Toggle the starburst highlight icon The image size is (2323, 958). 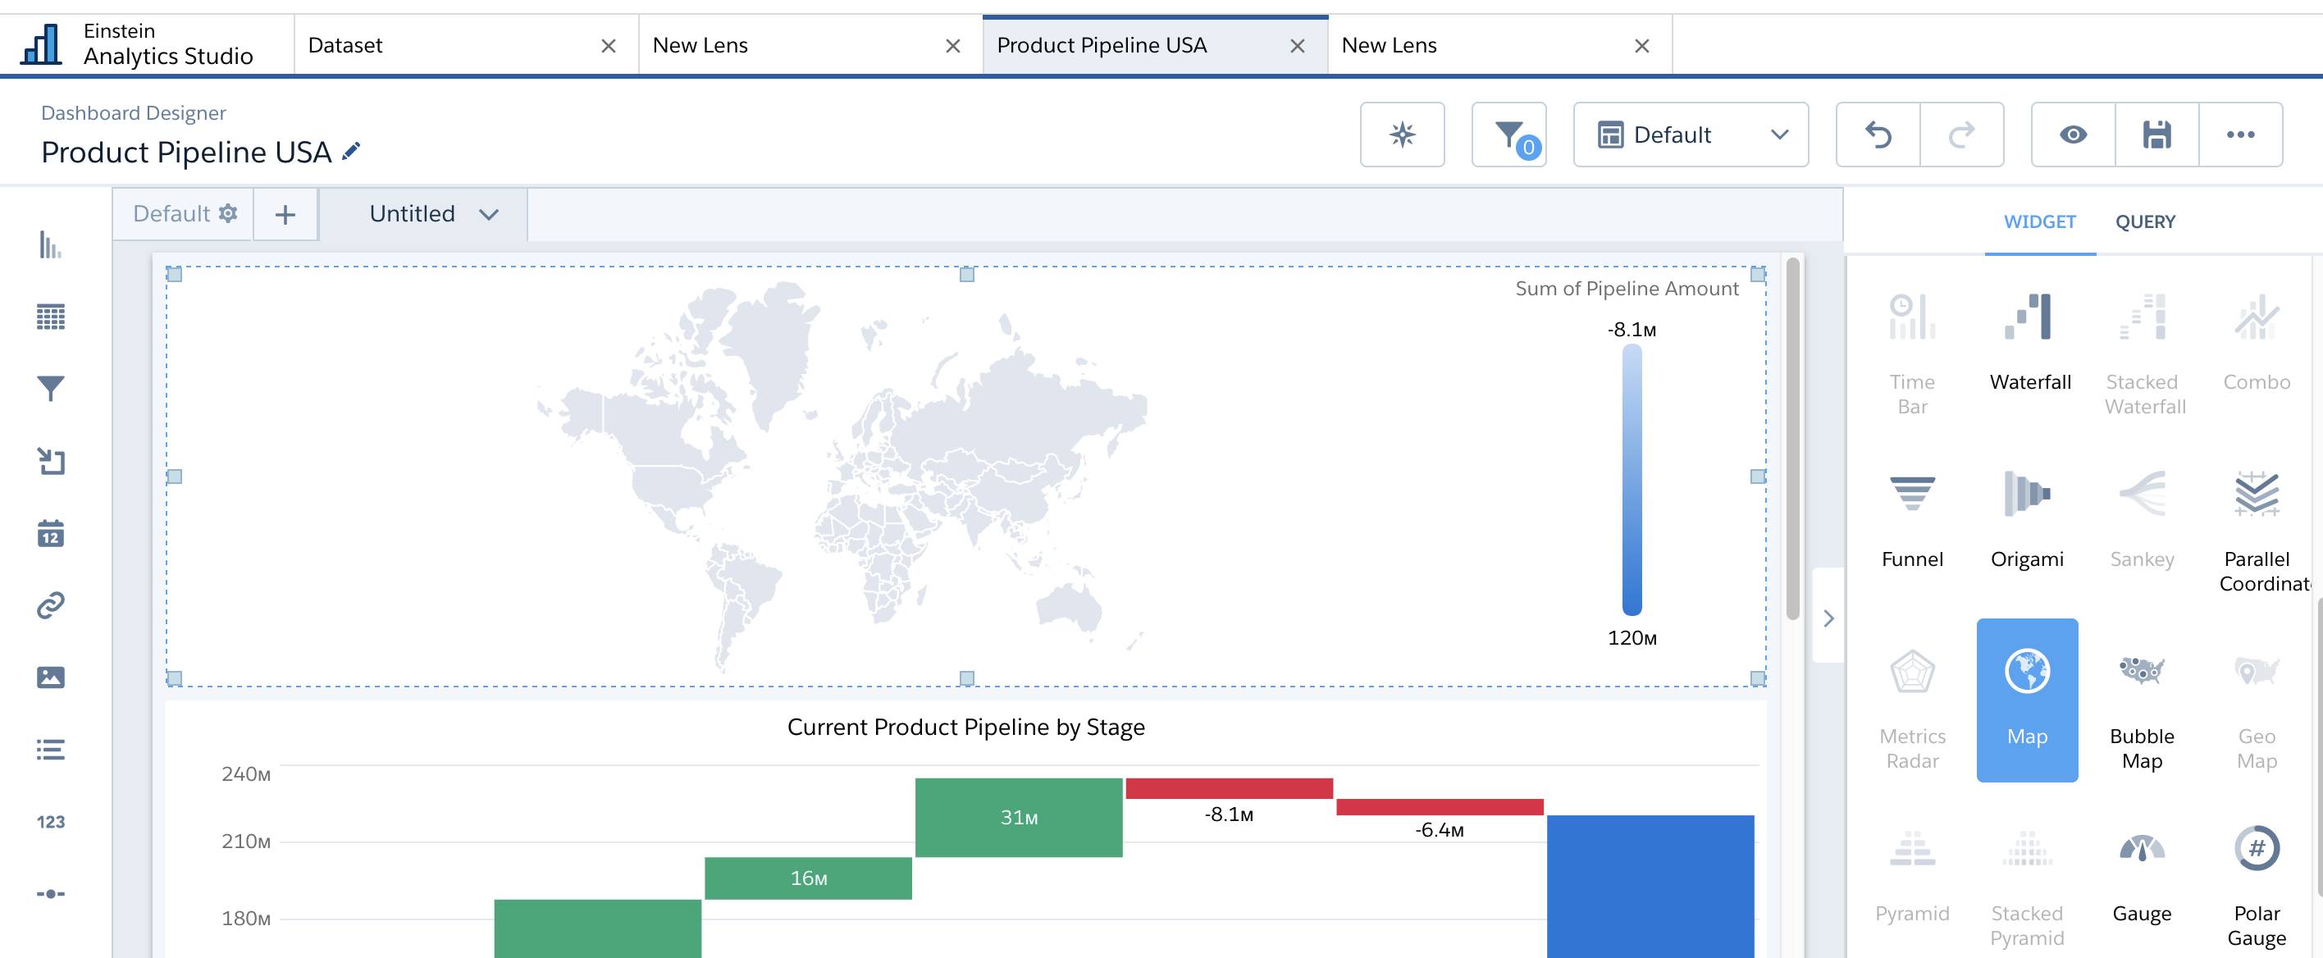coord(1402,133)
